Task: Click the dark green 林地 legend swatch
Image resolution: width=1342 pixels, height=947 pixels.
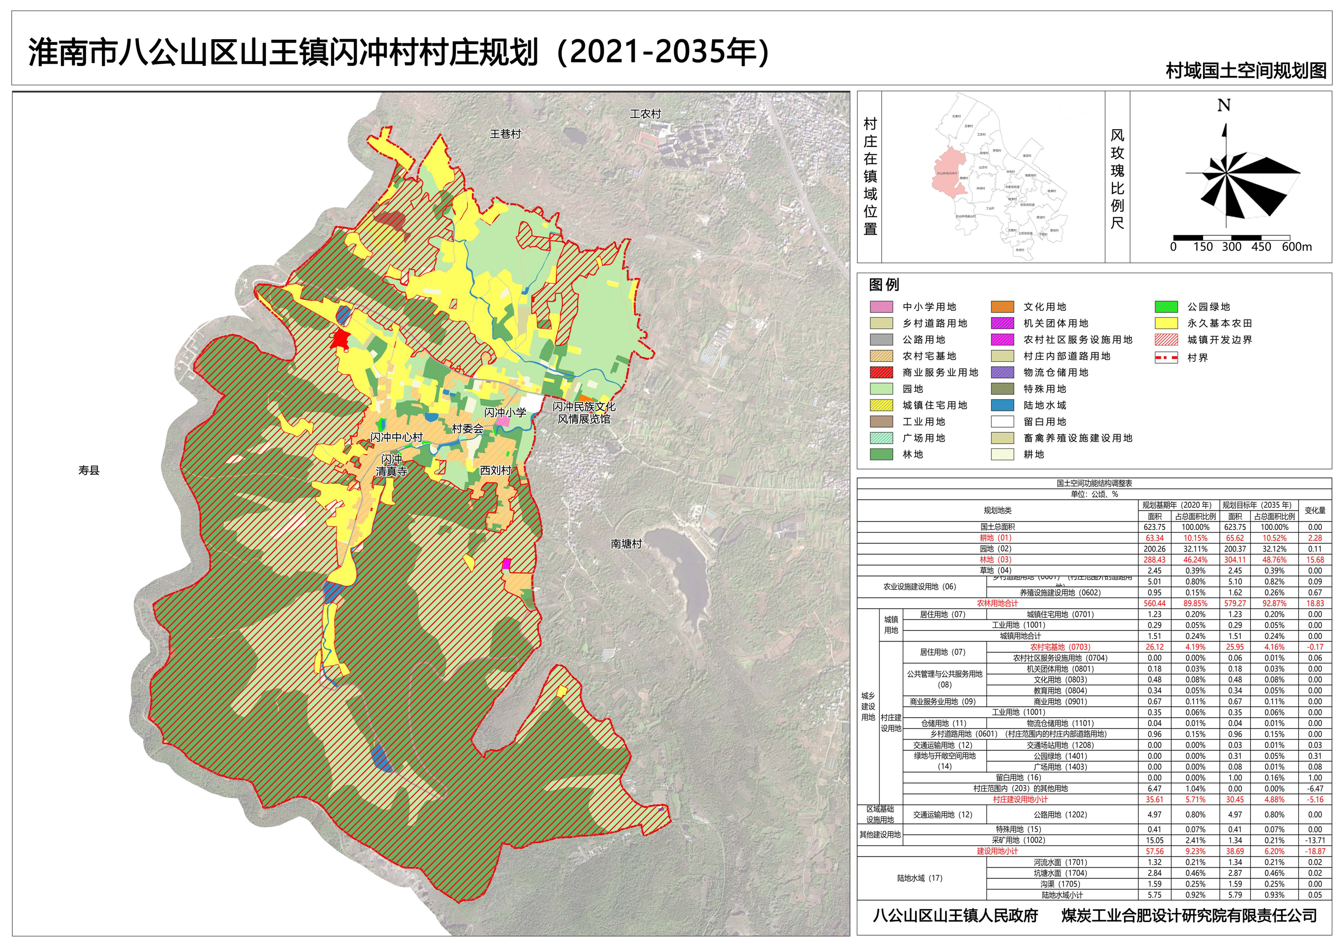Action: click(x=881, y=454)
